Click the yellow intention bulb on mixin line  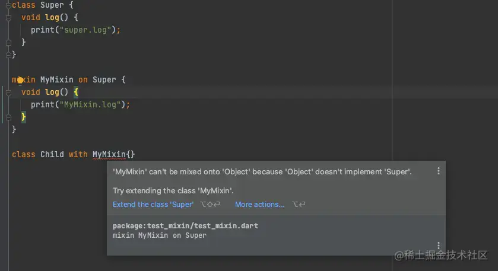pyautogui.click(x=20, y=81)
